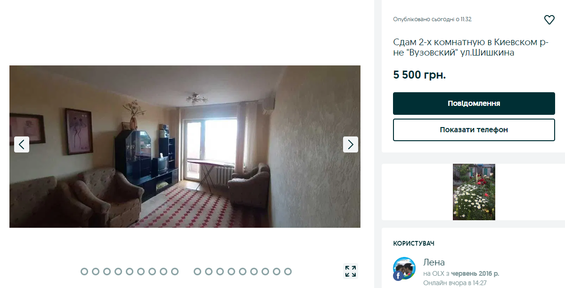Show previous photo with left arrow
Image resolution: width=565 pixels, height=288 pixels.
(x=22, y=144)
